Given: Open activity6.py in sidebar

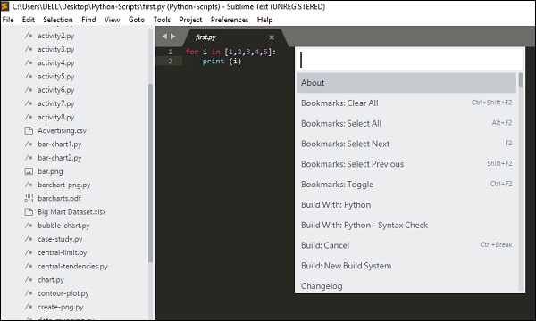Looking at the screenshot, I should 55,90.
